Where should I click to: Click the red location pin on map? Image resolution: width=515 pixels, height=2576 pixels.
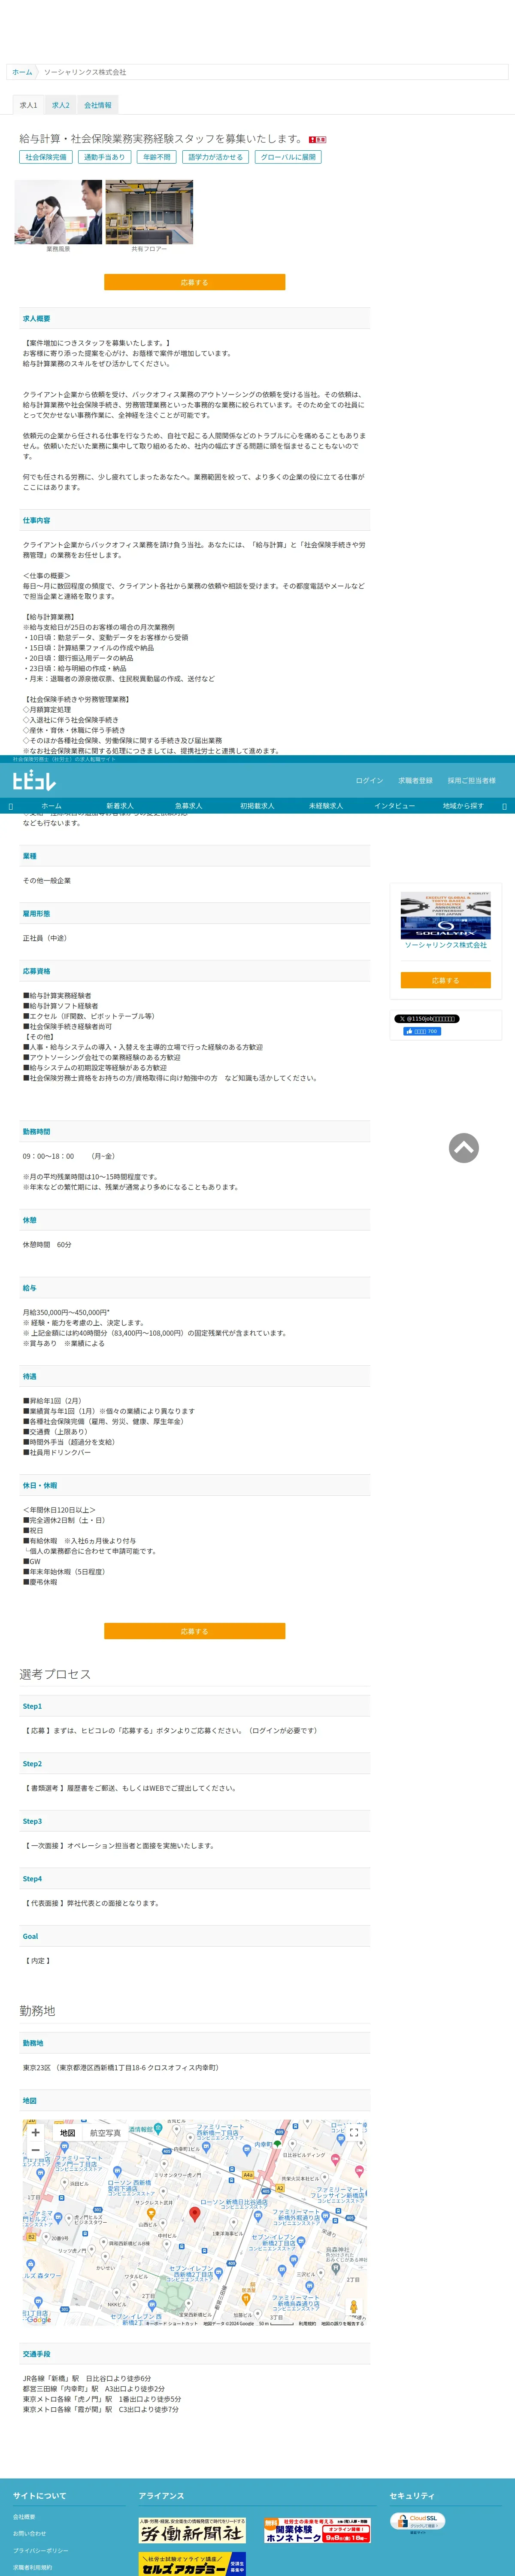pyautogui.click(x=195, y=2215)
